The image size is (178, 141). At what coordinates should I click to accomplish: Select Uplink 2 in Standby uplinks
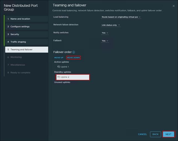(x=73, y=77)
